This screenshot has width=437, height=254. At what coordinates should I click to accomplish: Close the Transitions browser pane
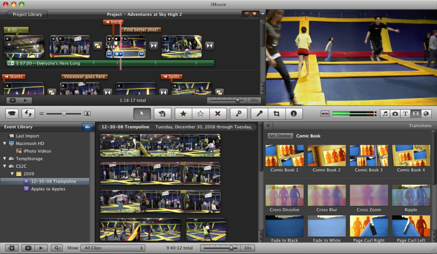(x=268, y=126)
